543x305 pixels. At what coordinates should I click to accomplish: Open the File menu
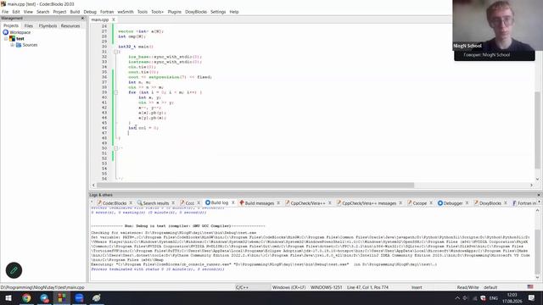point(5,12)
